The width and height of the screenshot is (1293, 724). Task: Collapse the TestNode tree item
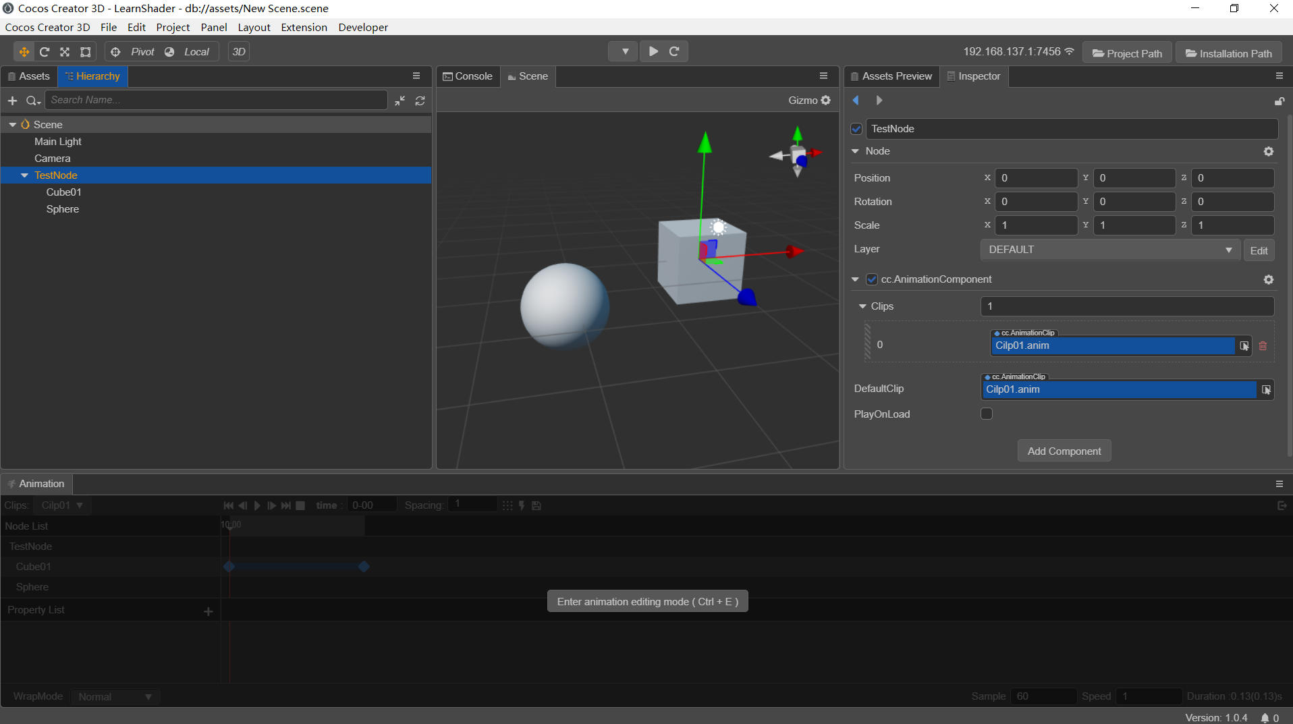[x=25, y=175]
